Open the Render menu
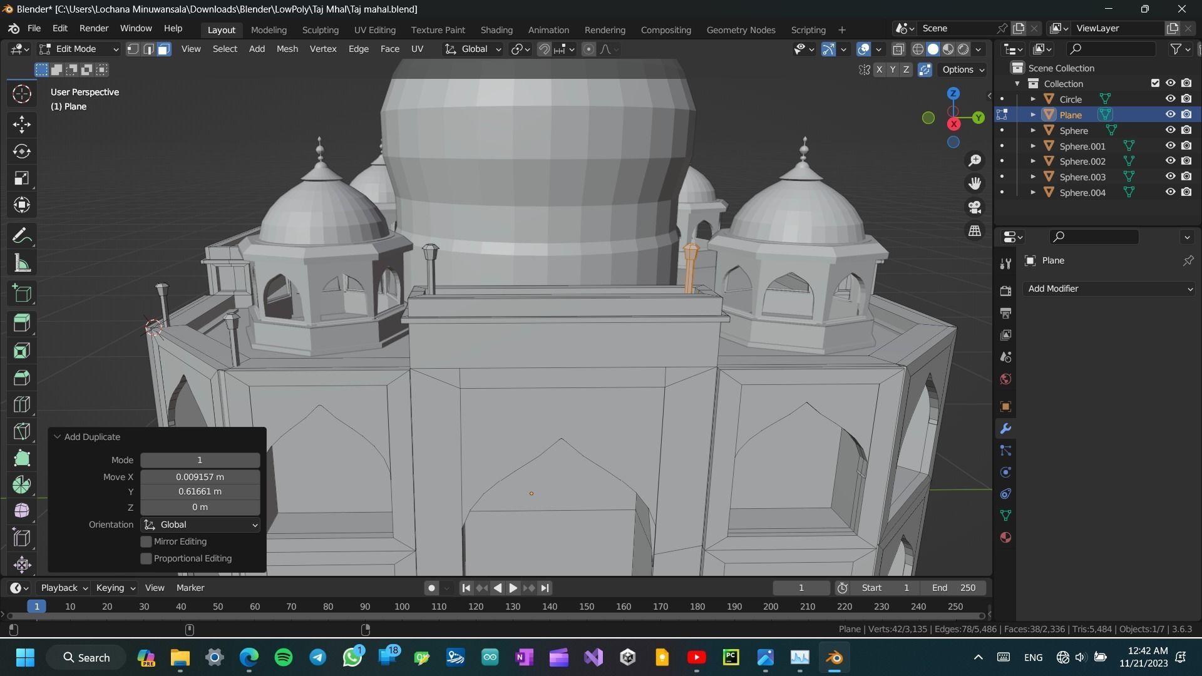Image resolution: width=1202 pixels, height=676 pixels. [x=94, y=29]
